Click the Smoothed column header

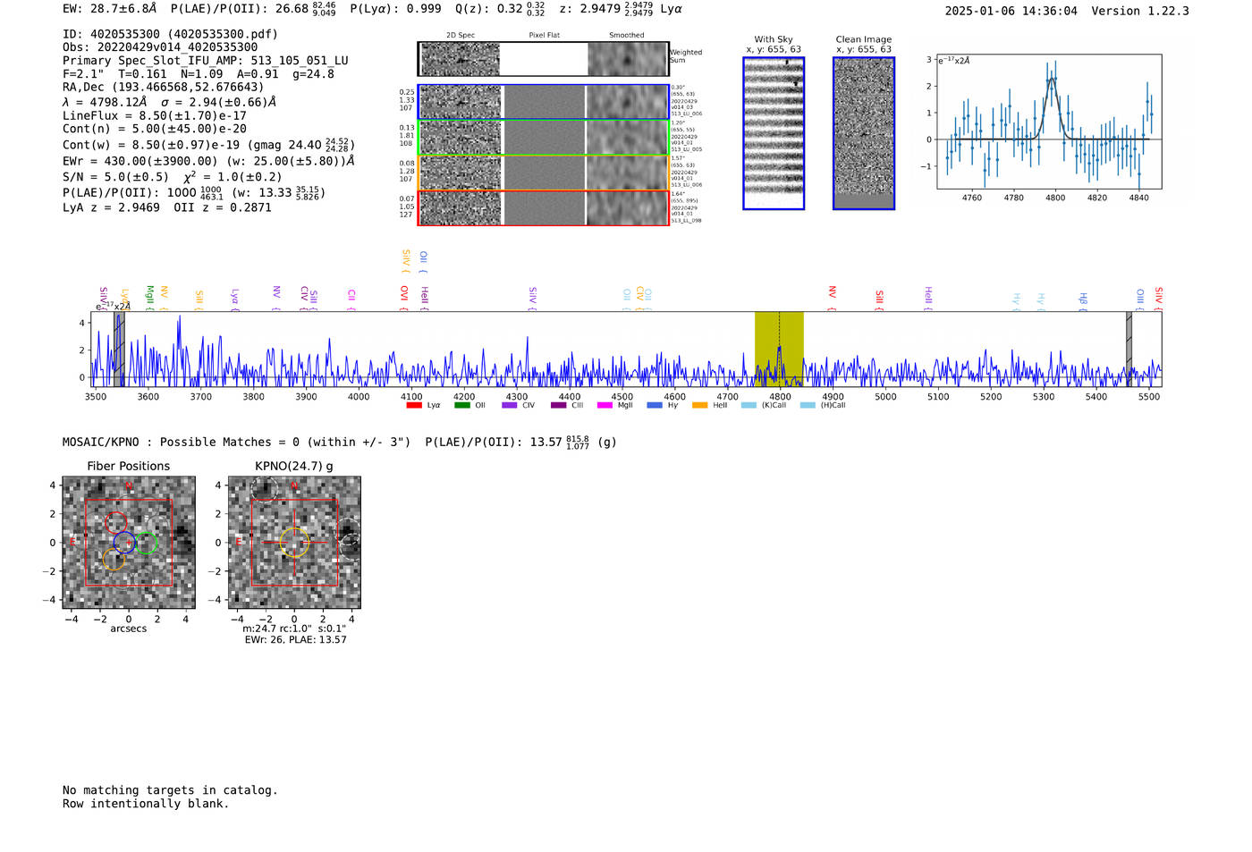627,36
